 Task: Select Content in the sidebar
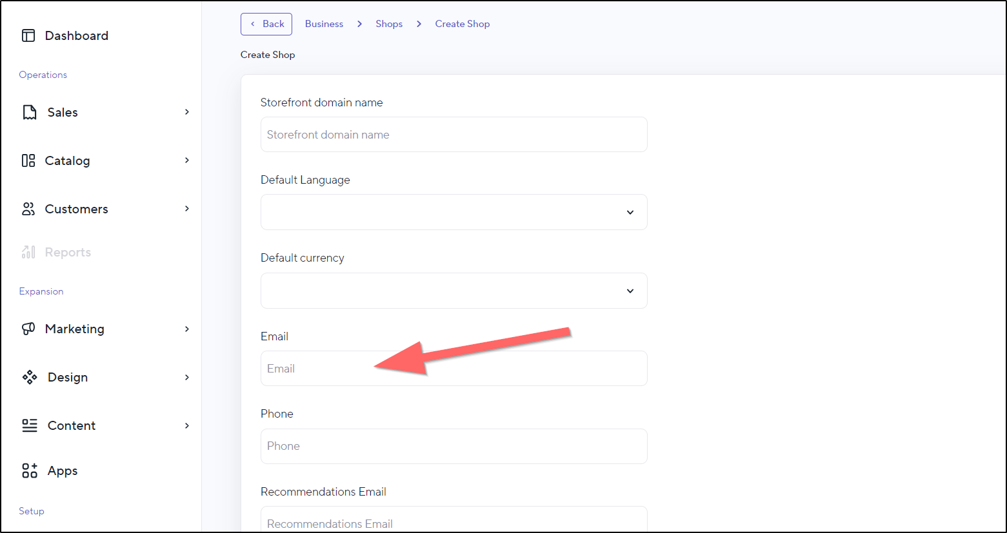tap(72, 425)
